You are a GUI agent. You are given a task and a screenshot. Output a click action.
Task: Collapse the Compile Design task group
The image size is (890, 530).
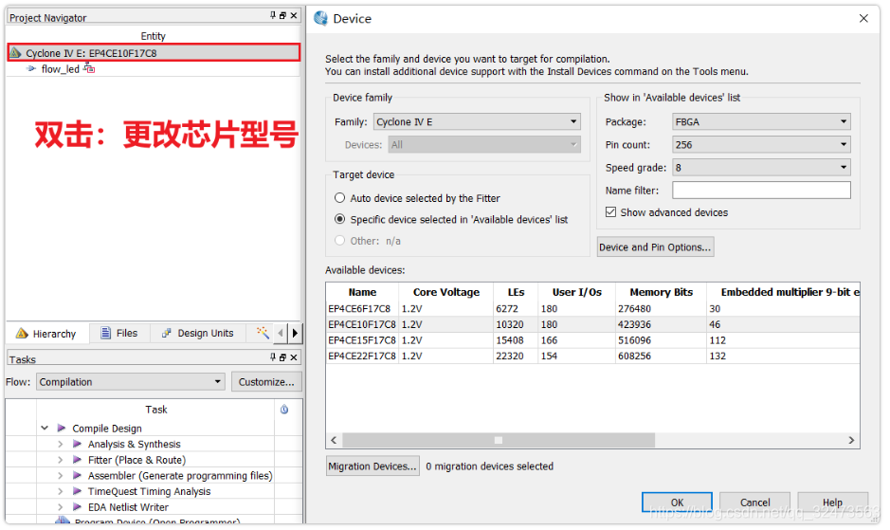pos(45,428)
